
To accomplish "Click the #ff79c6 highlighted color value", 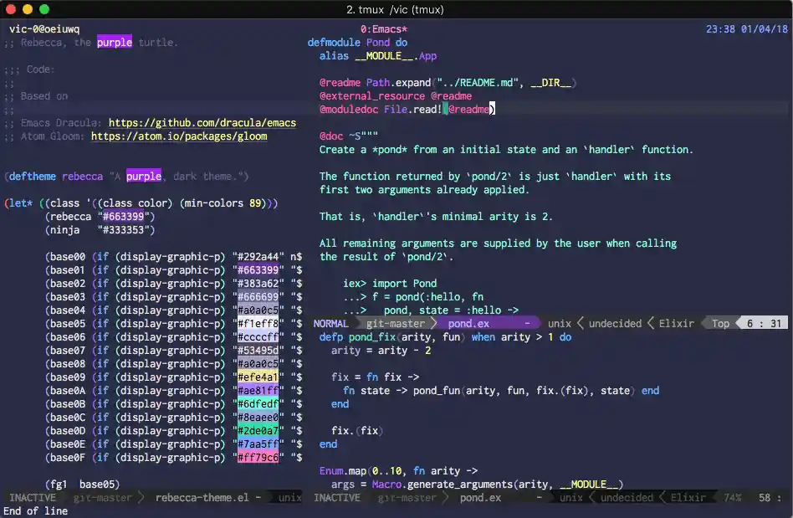I will tap(259, 457).
